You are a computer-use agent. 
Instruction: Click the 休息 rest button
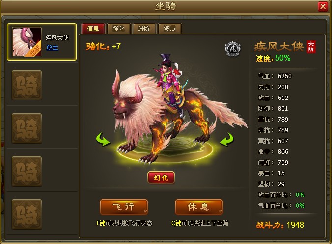click(199, 207)
